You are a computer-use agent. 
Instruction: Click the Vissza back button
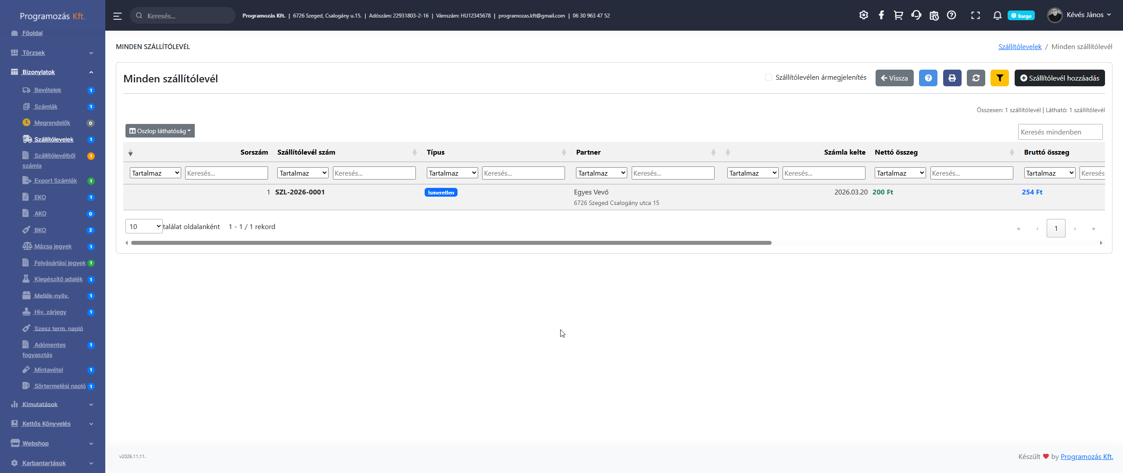tap(894, 78)
